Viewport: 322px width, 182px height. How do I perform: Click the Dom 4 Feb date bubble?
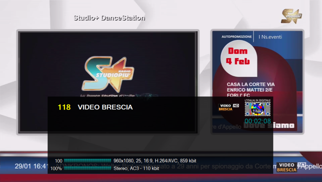tap(239, 58)
